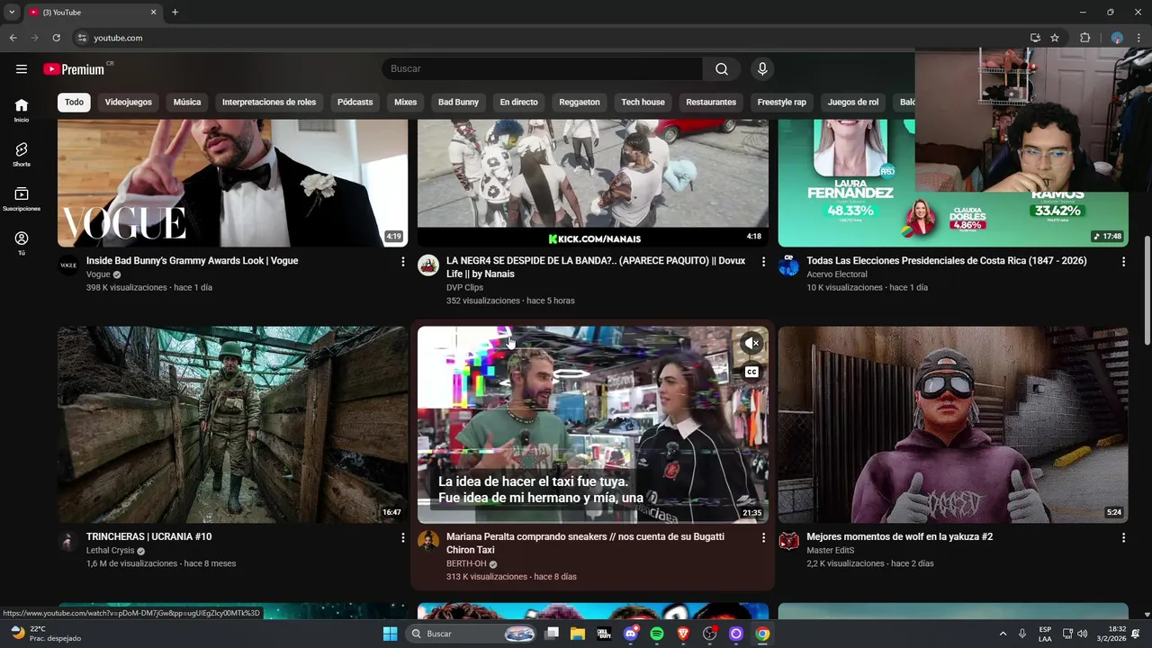Click the BERTH-OH channel avatar

point(428,541)
